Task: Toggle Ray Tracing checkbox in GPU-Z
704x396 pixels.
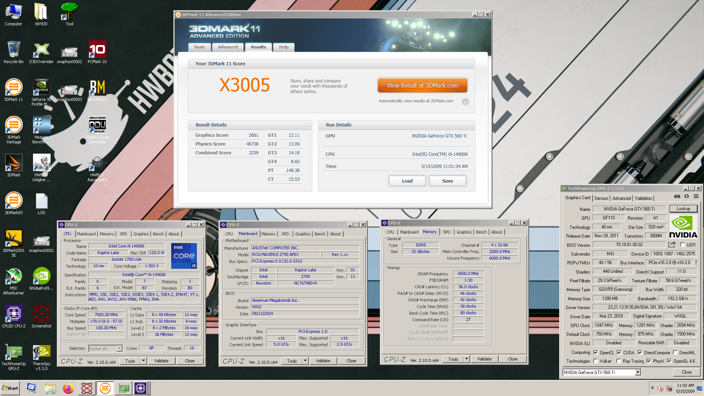Action: (x=619, y=361)
